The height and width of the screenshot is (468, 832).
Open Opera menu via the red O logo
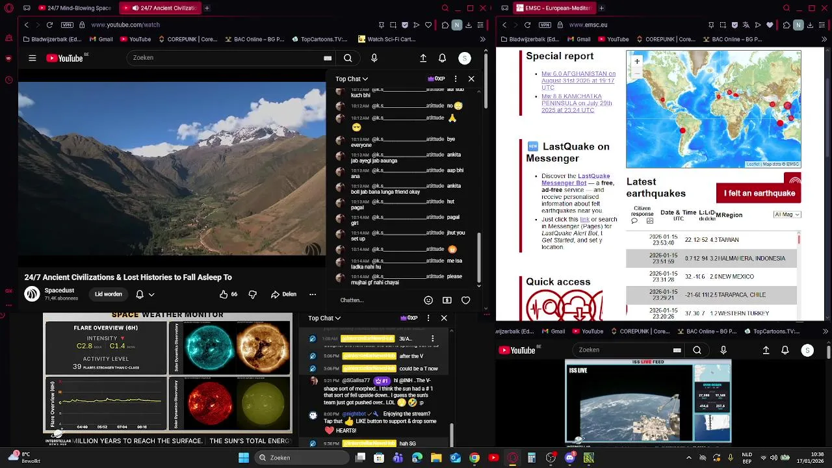[x=8, y=8]
